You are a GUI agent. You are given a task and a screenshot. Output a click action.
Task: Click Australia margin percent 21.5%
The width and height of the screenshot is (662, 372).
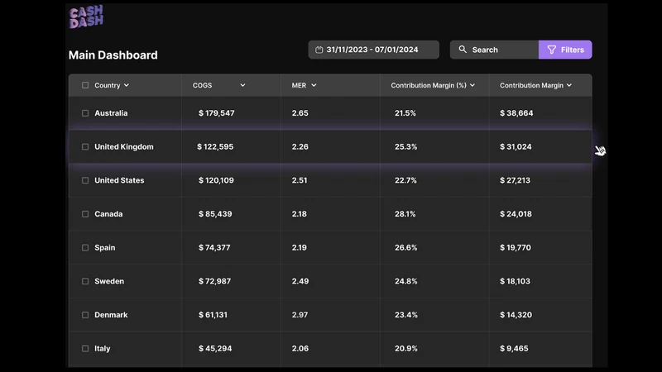point(405,113)
